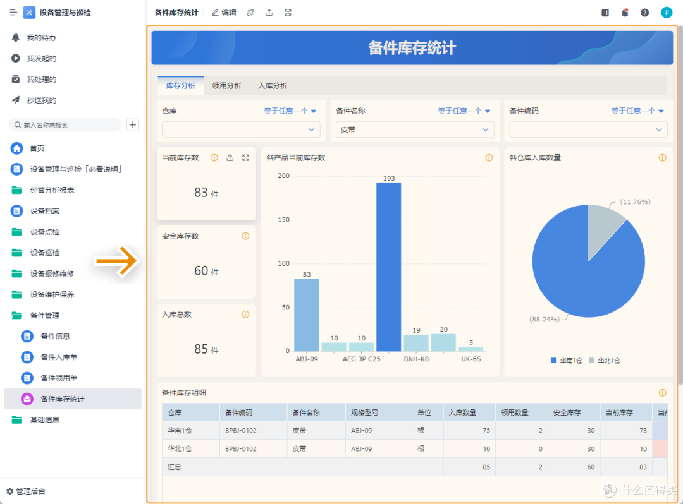This screenshot has width=683, height=504.
Task: Click info icon on 各产品当前库存数 chart
Action: tap(489, 158)
